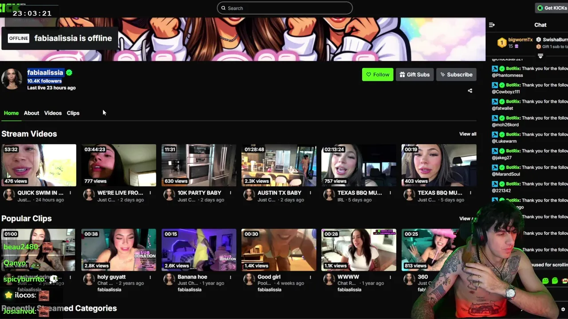Screen dimensions: 568x319
Task: Click the Follow button
Action: point(378,74)
